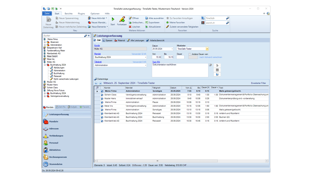Click the Exportieren toolbar icon
The width and height of the screenshot is (312, 178).
[x=147, y=23]
